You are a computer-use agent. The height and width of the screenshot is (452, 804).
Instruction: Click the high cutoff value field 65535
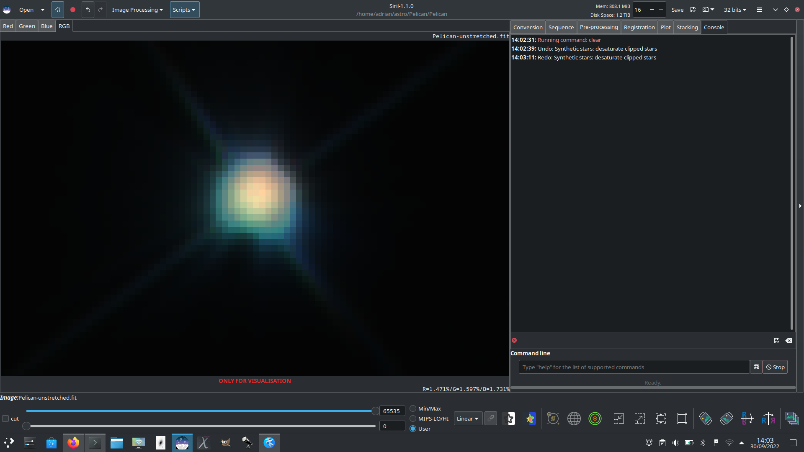point(392,411)
